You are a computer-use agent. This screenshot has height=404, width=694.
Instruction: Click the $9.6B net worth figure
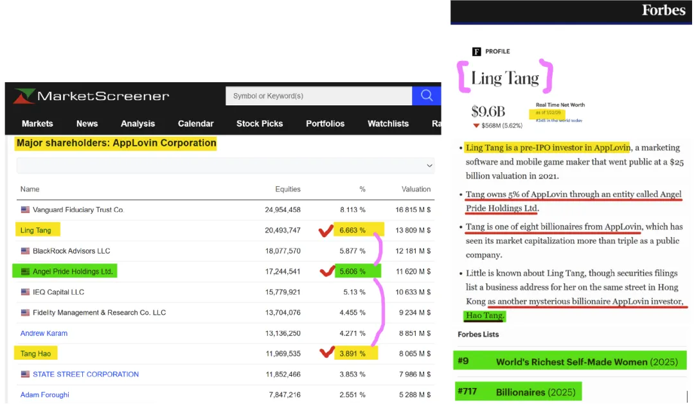pos(488,111)
